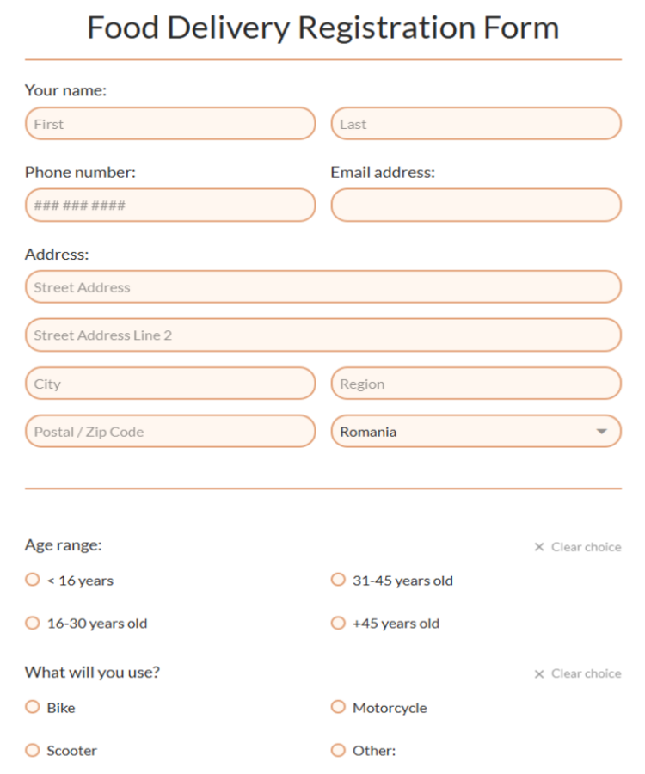Focus the Phone number field

pyautogui.click(x=170, y=206)
